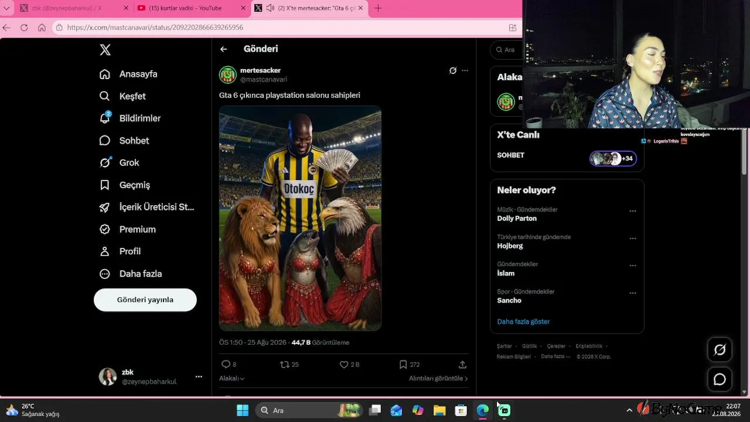This screenshot has height=422, width=750.
Task: Open SOHBET live avatars with +34
Action: click(x=613, y=158)
